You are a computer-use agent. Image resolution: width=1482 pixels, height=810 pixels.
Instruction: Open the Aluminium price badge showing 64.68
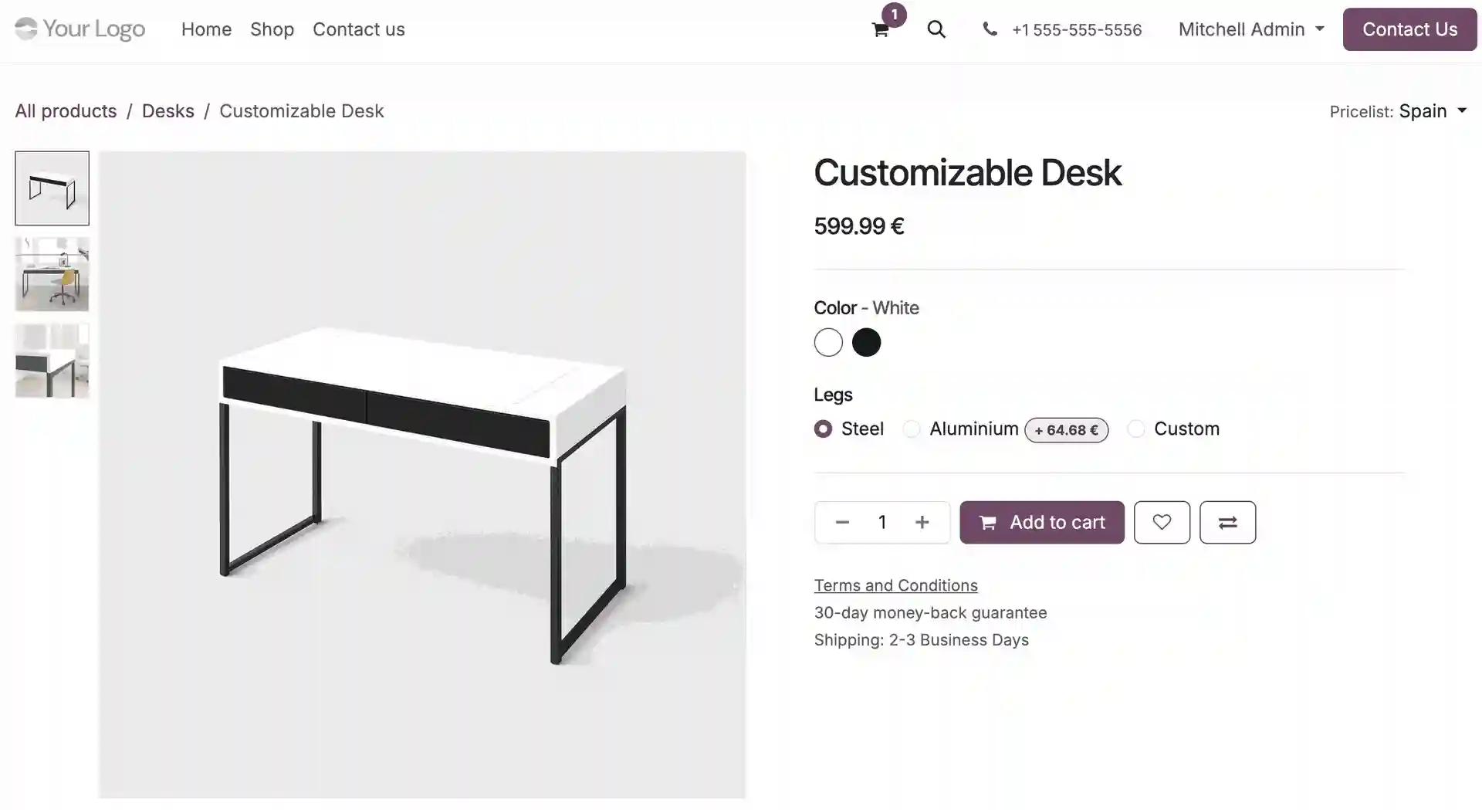click(1066, 430)
